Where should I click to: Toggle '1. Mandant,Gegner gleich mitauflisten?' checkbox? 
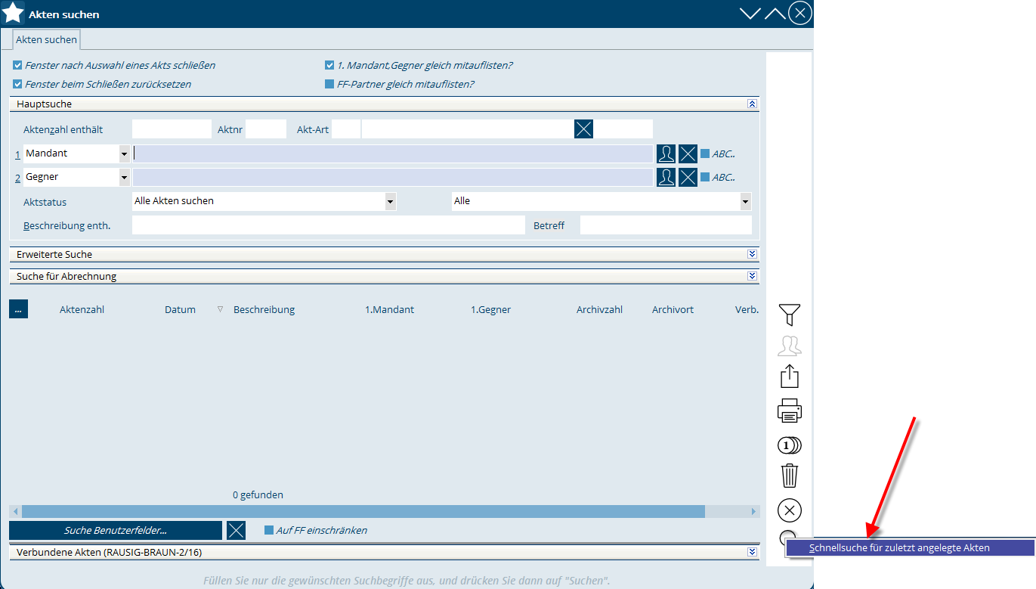[x=329, y=65]
